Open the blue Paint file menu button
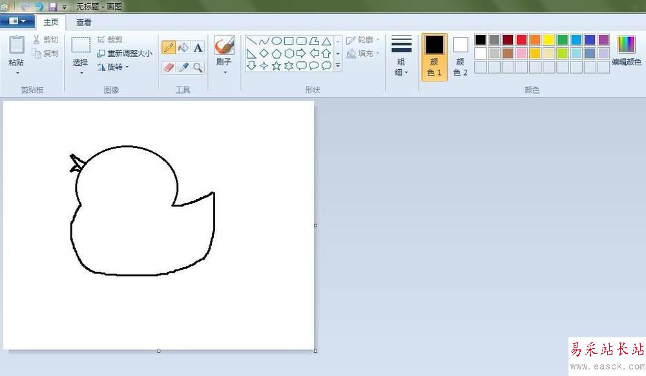The width and height of the screenshot is (646, 376). (17, 21)
